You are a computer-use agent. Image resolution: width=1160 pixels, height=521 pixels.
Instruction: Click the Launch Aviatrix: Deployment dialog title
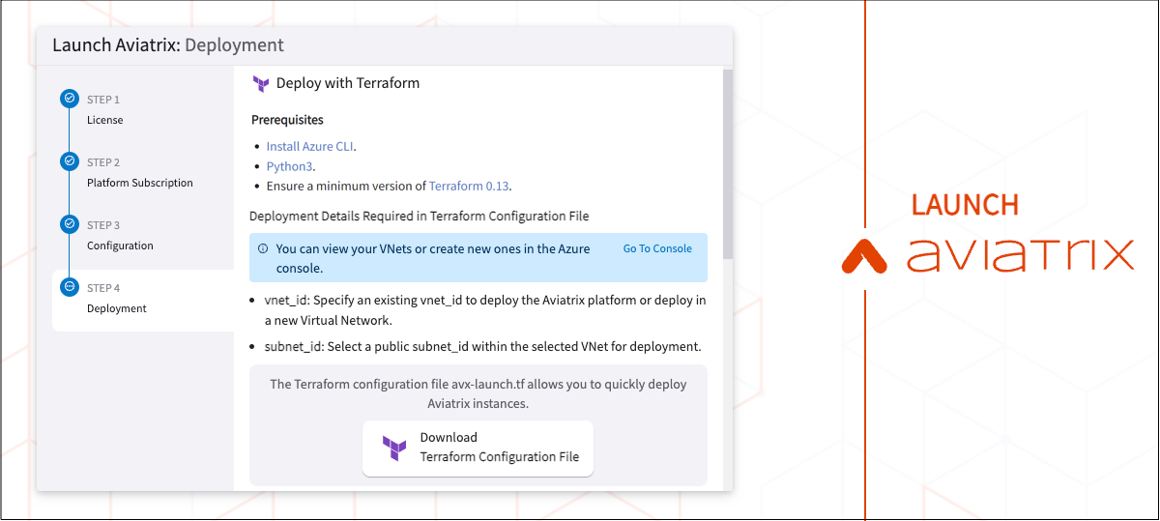click(168, 45)
